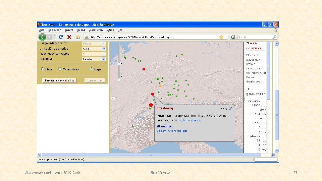Viewport: 322px width, 181px height.
Task: Open the '20 records' link
Action: click(164, 126)
